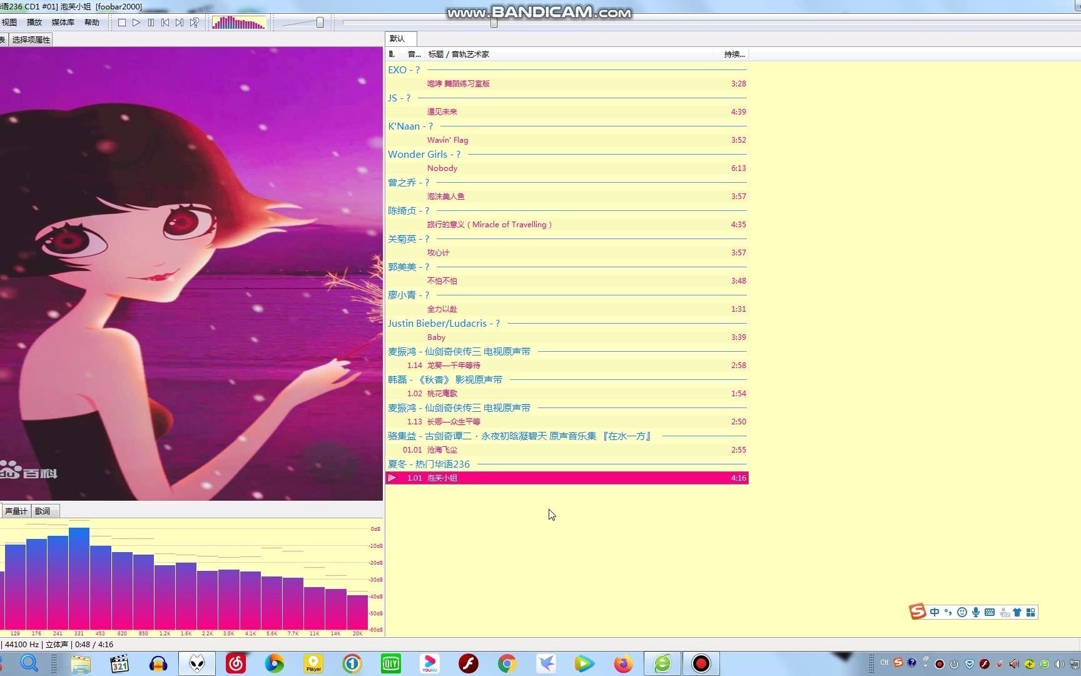Sort by 标题 / 音轨艺术家 column header
The image size is (1081, 676).
[569, 54]
